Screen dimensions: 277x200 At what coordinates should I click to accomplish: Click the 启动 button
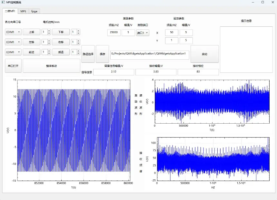[204, 54]
